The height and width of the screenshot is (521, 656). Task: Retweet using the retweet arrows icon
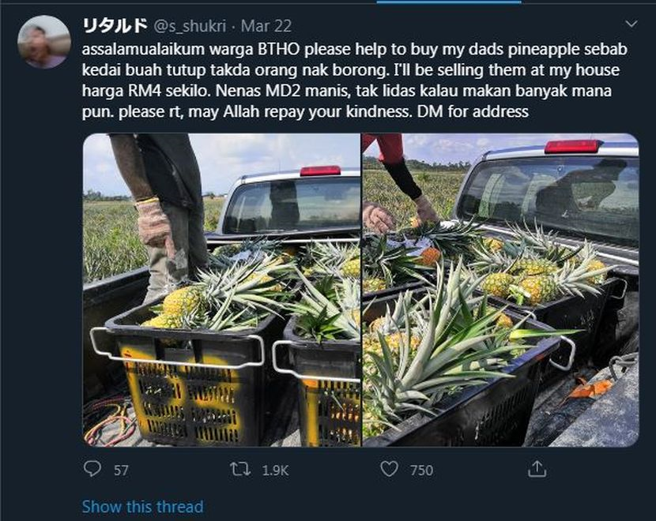[240, 470]
